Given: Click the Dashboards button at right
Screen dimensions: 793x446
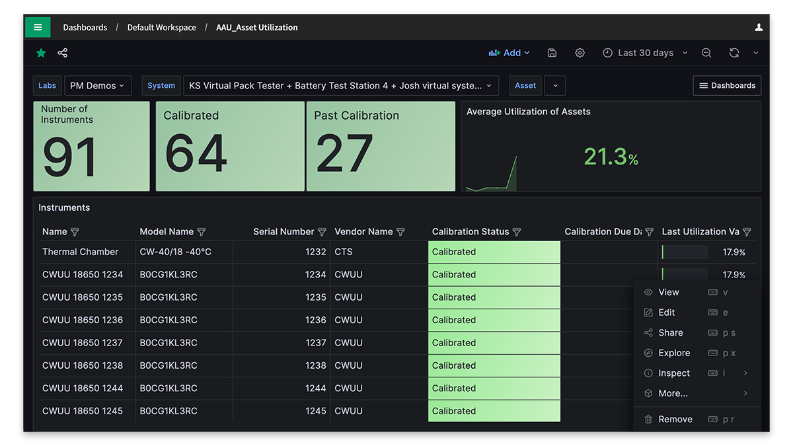Looking at the screenshot, I should [727, 86].
